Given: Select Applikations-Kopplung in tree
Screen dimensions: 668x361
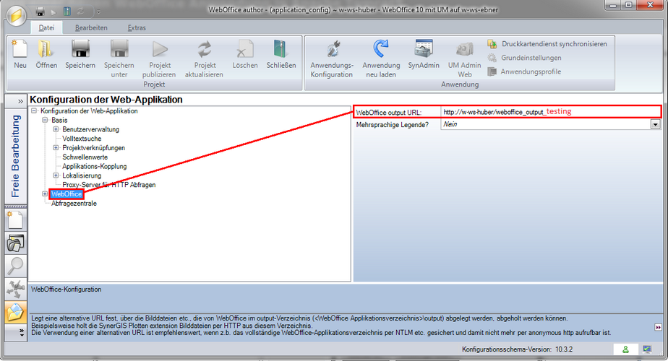Looking at the screenshot, I should coord(94,167).
